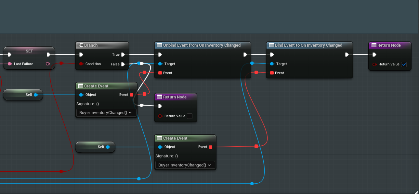Open the BuyerInventoryChanged() dropdown on the upper Create Event node
Image resolution: width=419 pixels, height=194 pixels.
106,113
